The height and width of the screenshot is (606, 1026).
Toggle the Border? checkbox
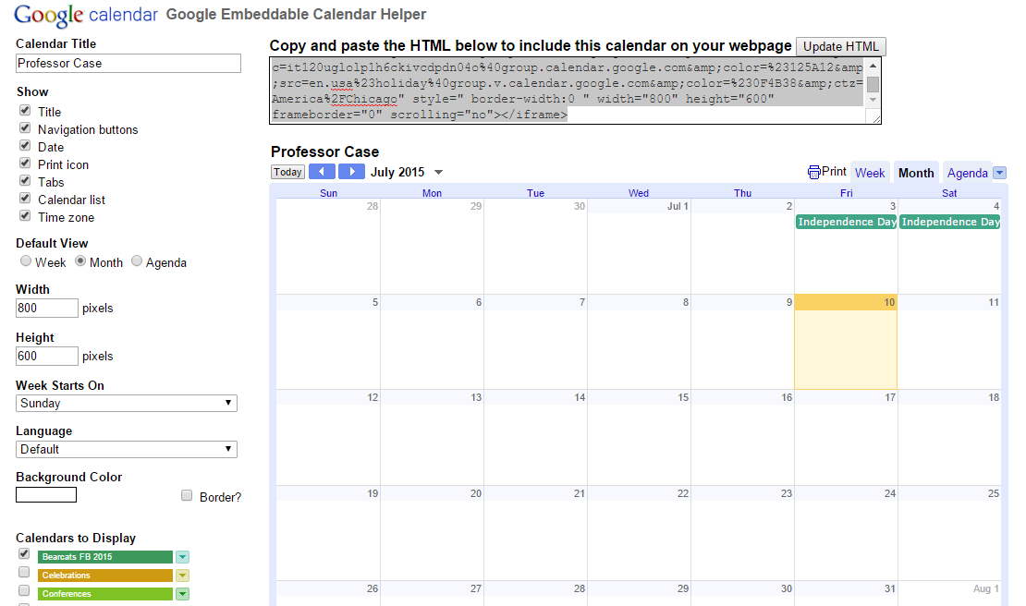[x=187, y=495]
